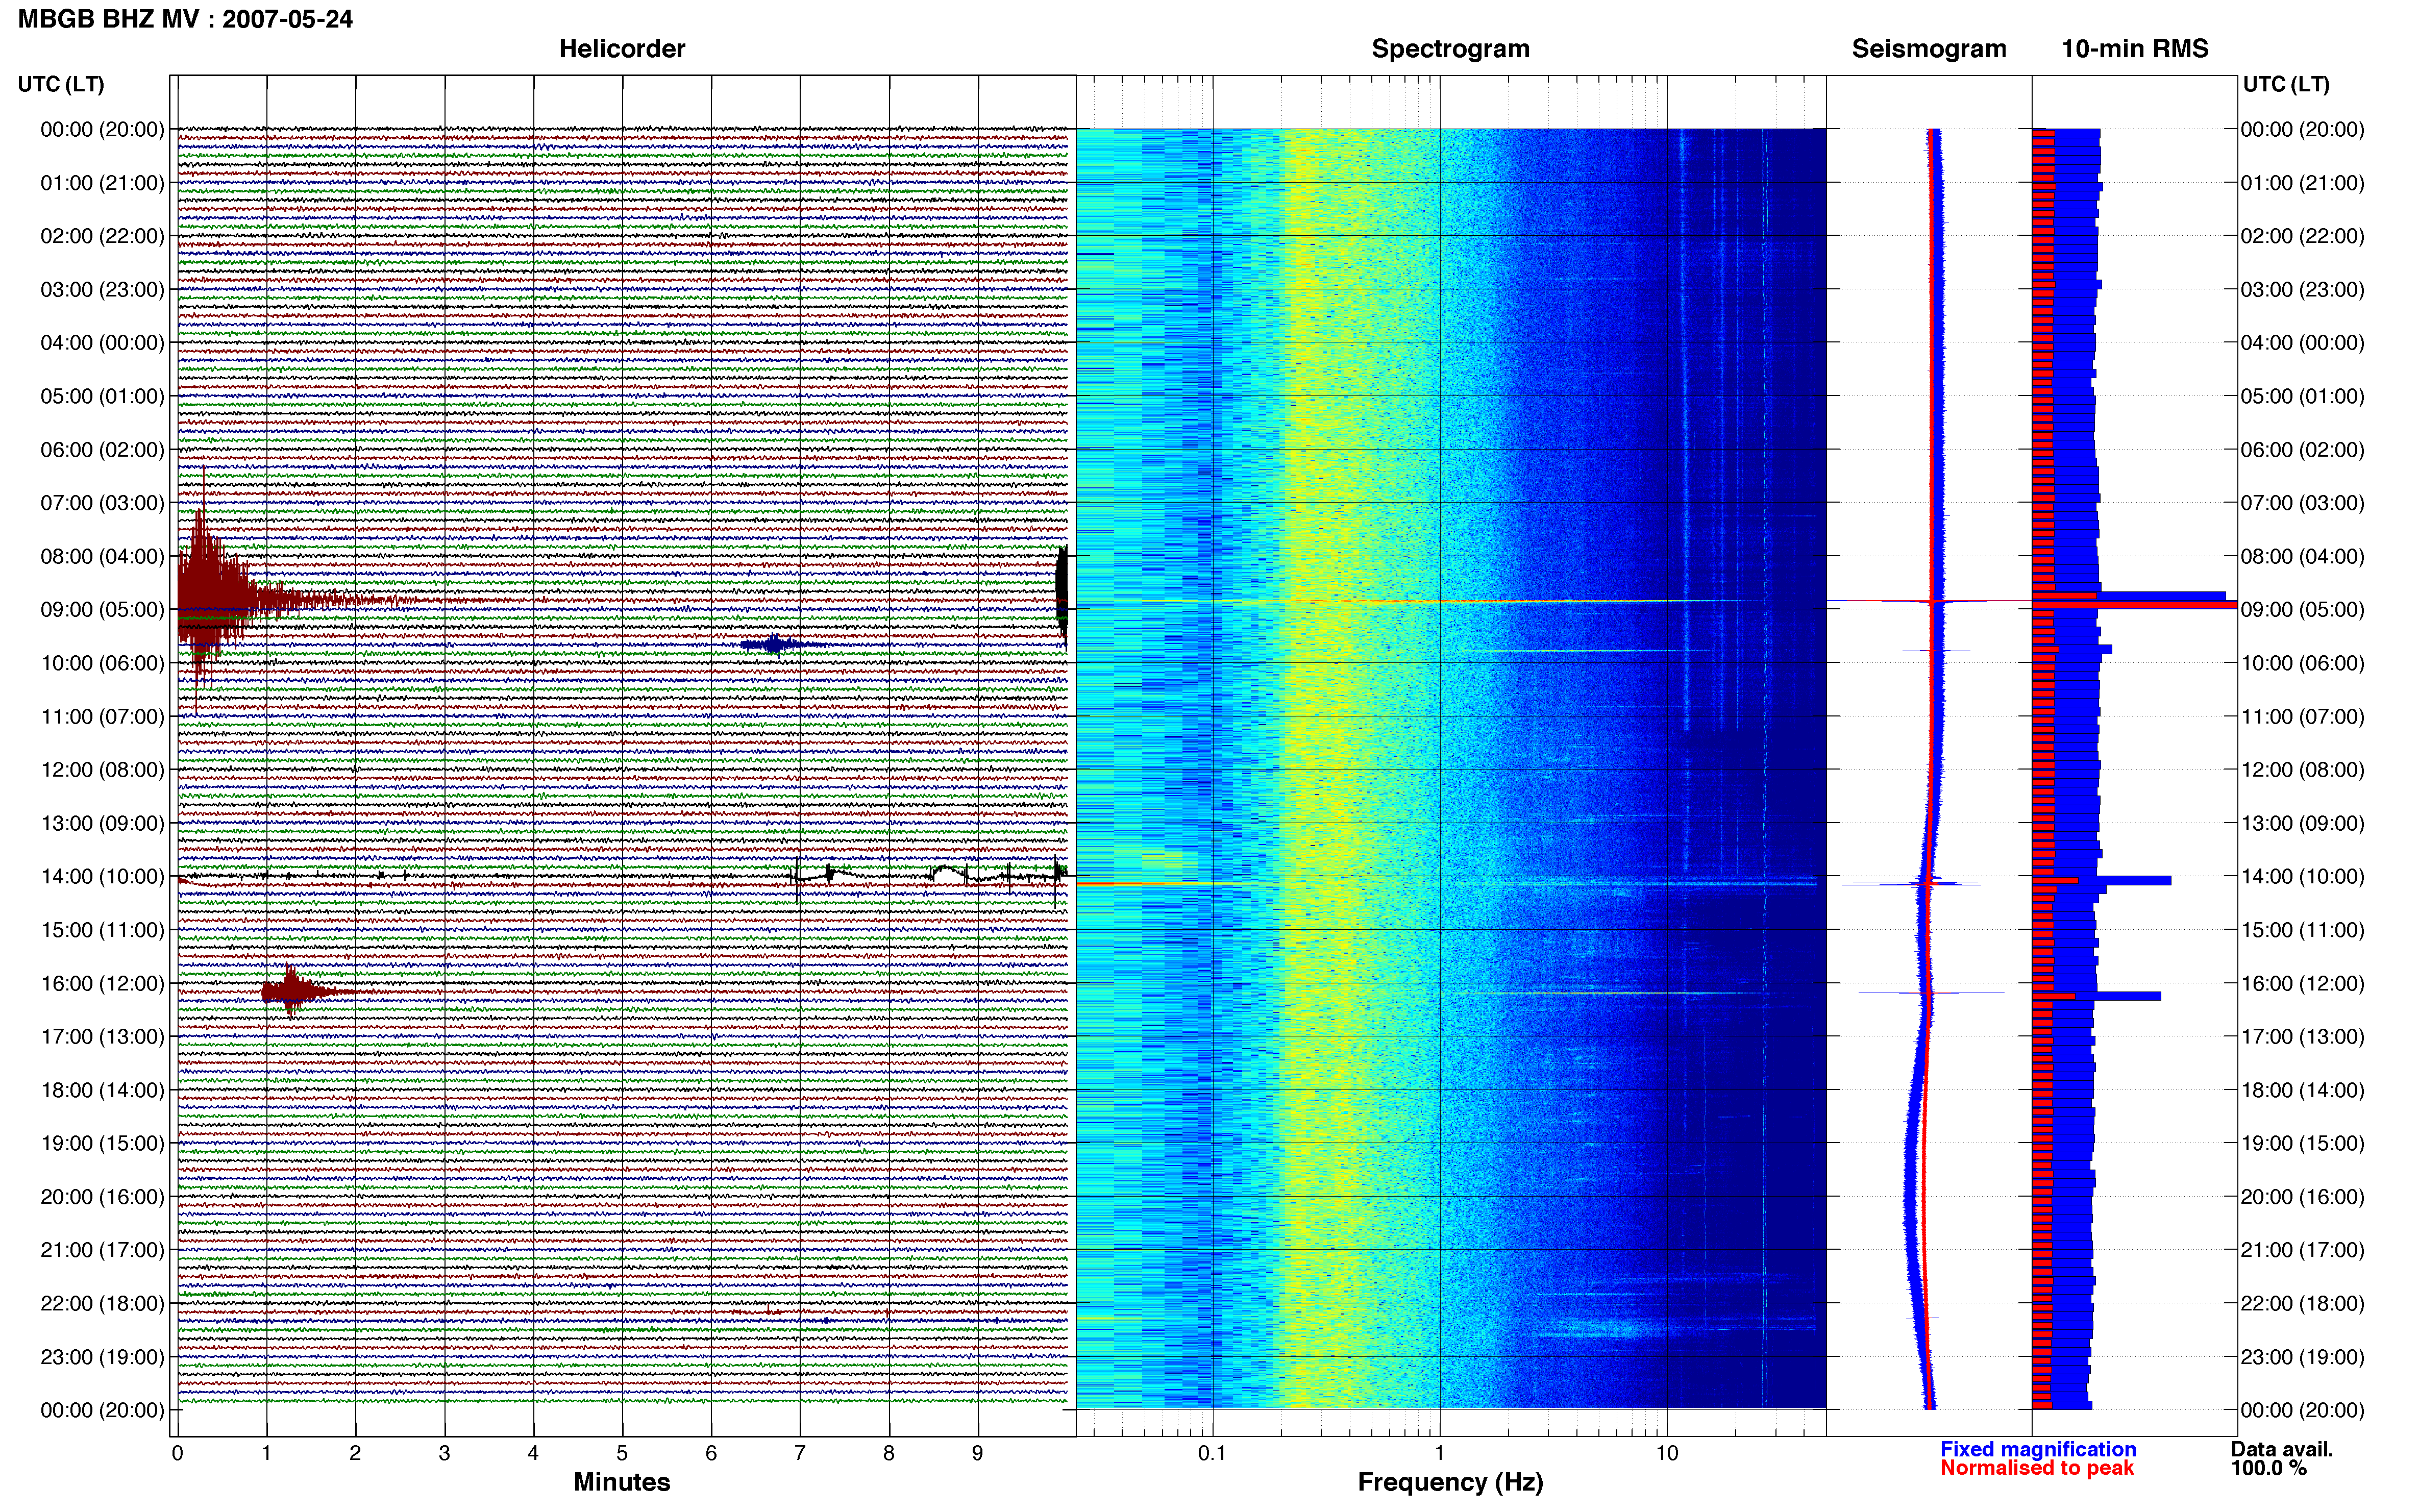Click the plot title 'MBGB BHZ MV : 2007-05-24'
Viewport: 2419px width, 1512px height.
(x=185, y=19)
